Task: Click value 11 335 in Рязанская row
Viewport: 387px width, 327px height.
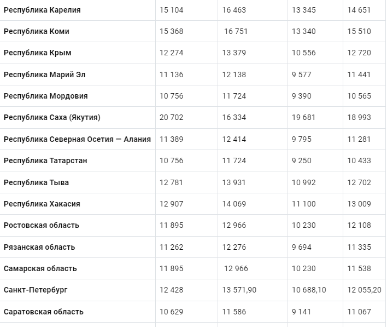Action: click(359, 247)
